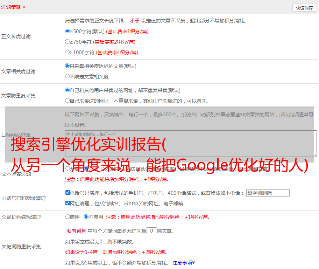319x269 pixels.
Task: Select the ≥750字符 length option
Action: [68, 42]
